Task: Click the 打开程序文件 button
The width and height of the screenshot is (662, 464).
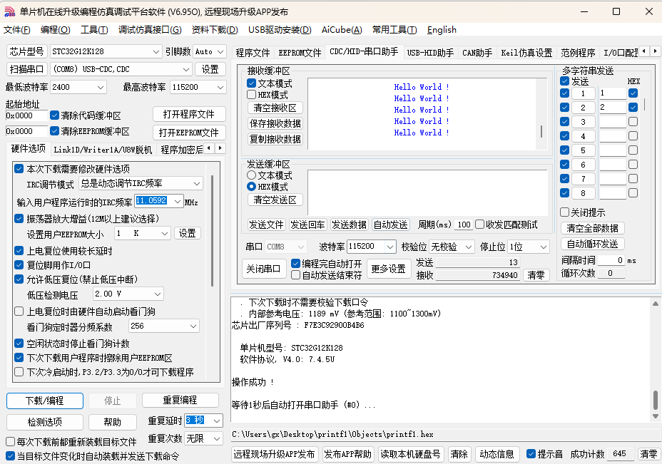Action: pyautogui.click(x=189, y=114)
